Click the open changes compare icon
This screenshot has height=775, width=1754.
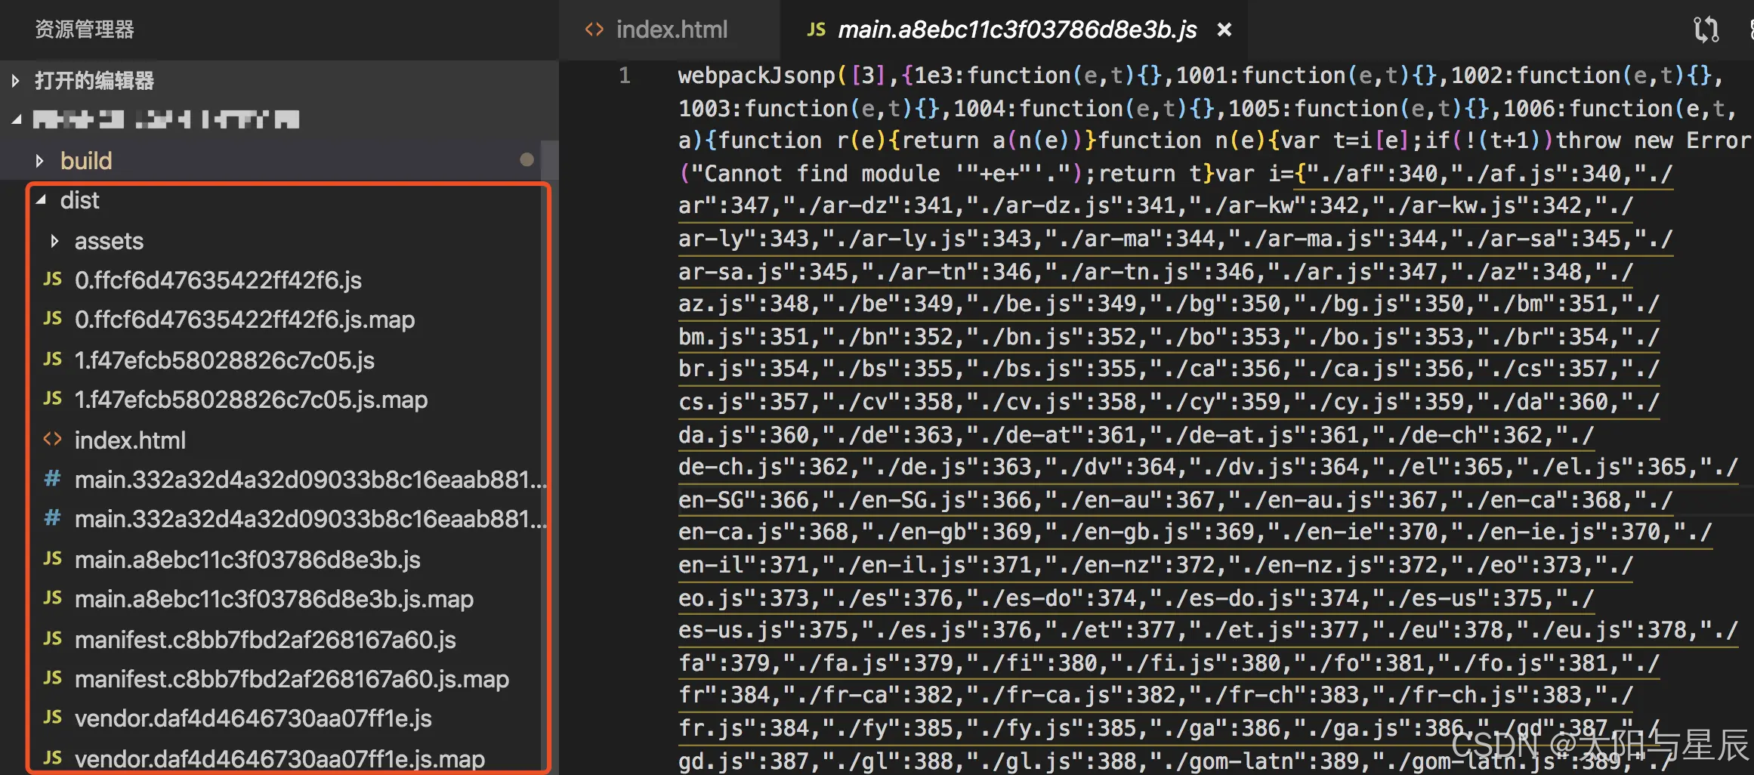tap(1706, 29)
